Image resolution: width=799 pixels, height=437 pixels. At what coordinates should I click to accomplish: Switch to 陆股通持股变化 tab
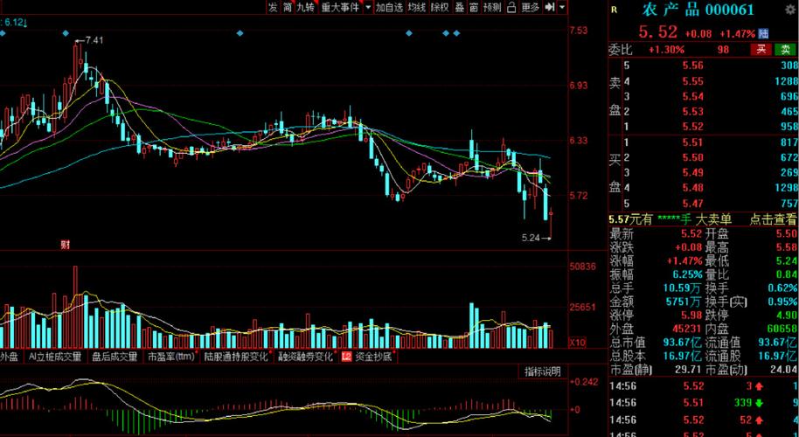pyautogui.click(x=235, y=357)
